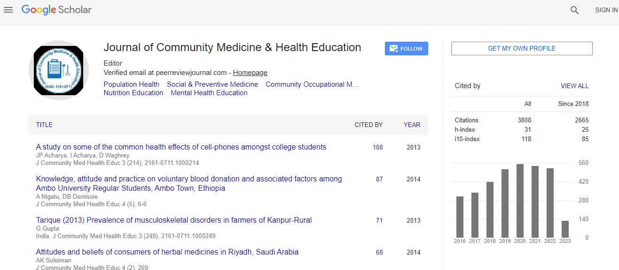The image size is (619, 270).
Task: Sort by the Cited By column header
Action: tap(368, 125)
